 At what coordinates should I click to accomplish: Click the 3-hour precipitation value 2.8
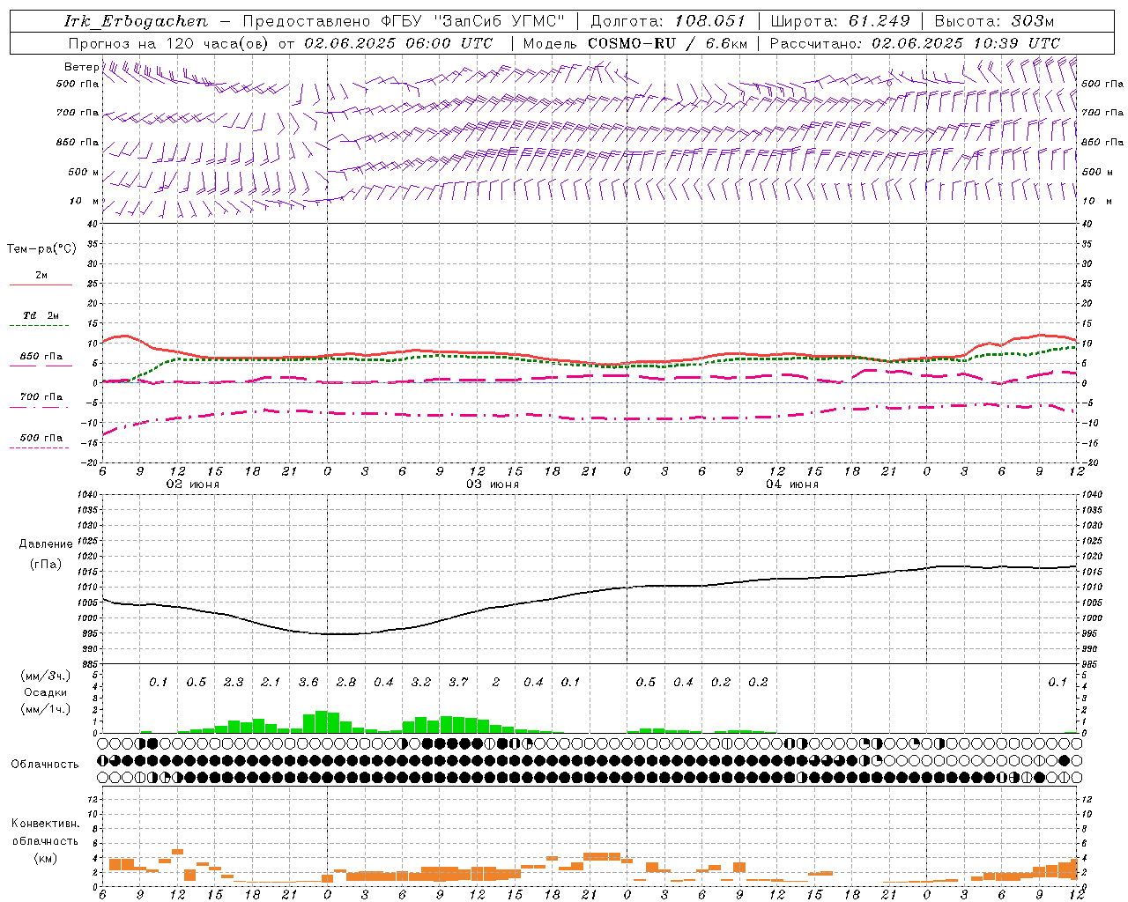tap(346, 683)
